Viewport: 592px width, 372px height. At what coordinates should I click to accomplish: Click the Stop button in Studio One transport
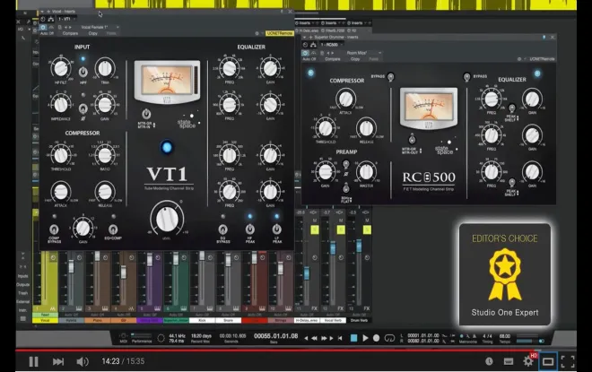(x=353, y=338)
